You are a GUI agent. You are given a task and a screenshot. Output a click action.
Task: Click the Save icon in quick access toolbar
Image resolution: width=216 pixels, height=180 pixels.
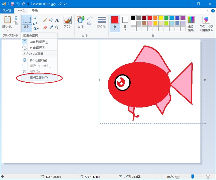click(13, 4)
